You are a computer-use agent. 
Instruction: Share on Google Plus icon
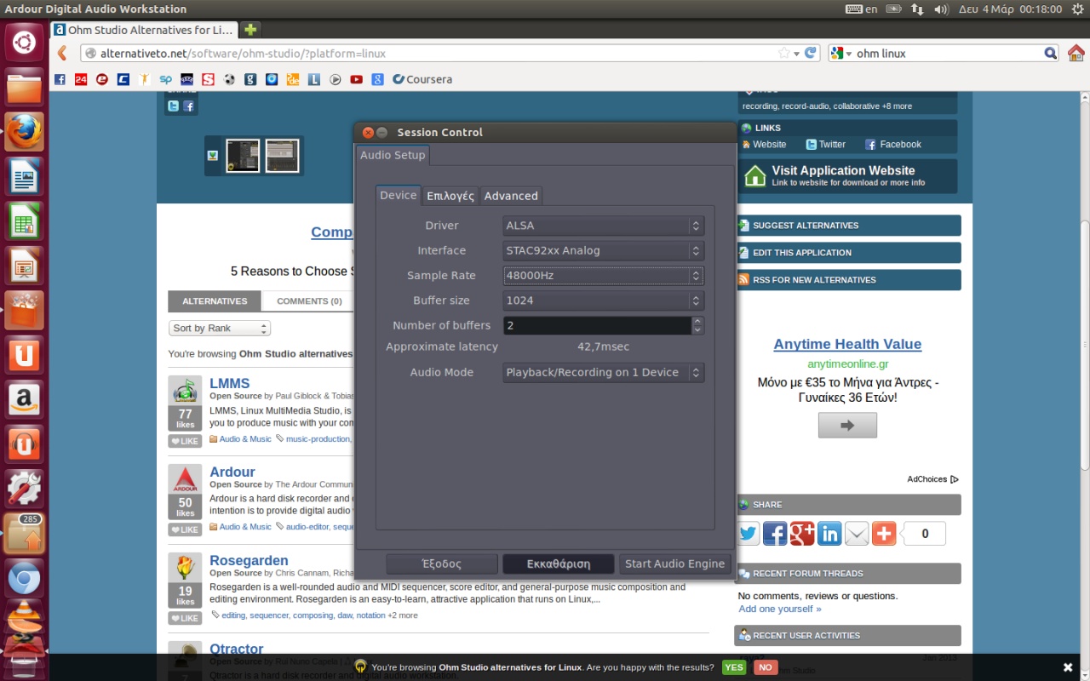802,534
